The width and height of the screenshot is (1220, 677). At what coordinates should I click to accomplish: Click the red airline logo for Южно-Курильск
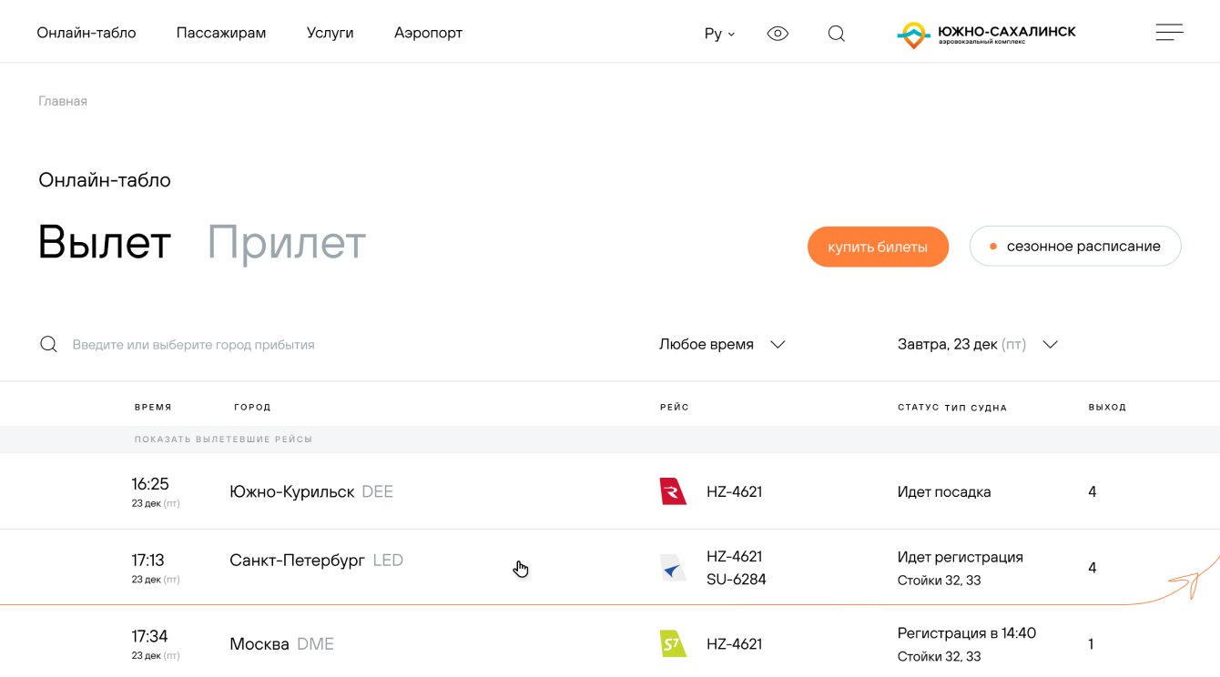point(673,491)
